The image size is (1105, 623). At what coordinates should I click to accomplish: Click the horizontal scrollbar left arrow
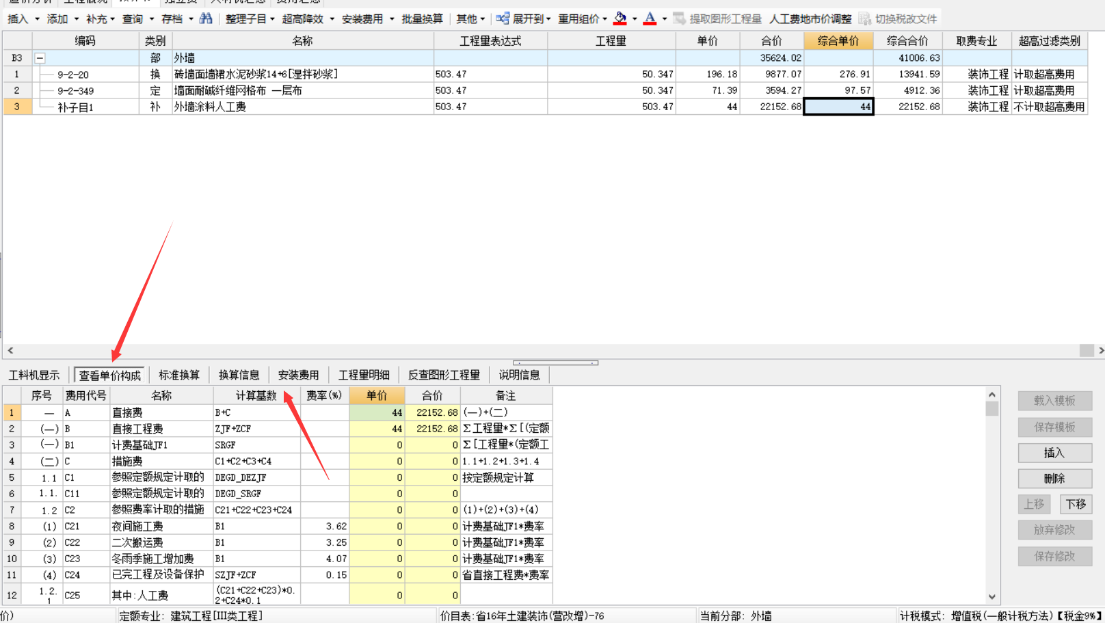(10, 350)
